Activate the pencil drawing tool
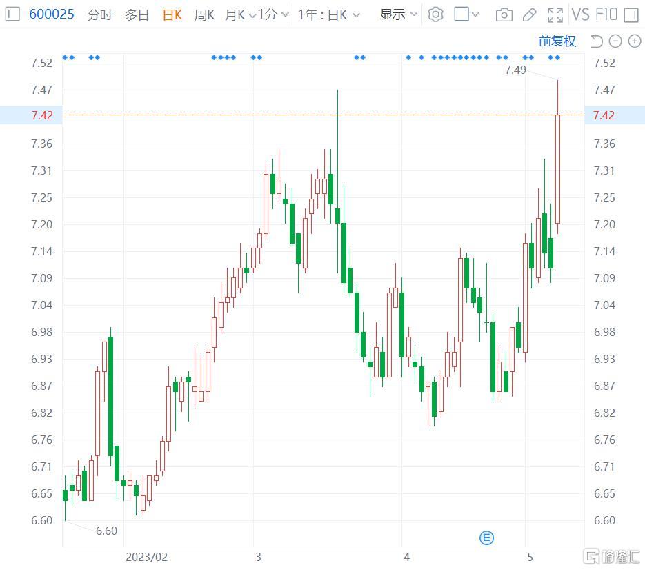645x570 pixels. coord(529,15)
